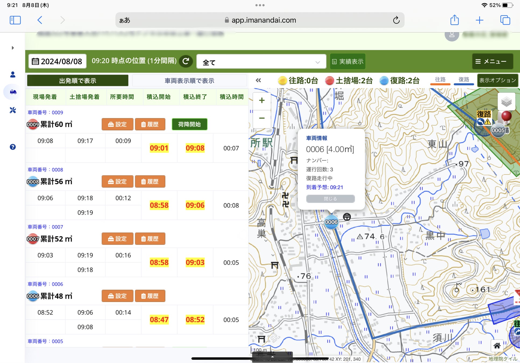Switch to 車両表示順で表示 sorting

pyautogui.click(x=189, y=81)
